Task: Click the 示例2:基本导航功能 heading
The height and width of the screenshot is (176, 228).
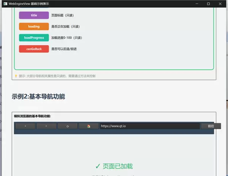Action: coord(38,97)
